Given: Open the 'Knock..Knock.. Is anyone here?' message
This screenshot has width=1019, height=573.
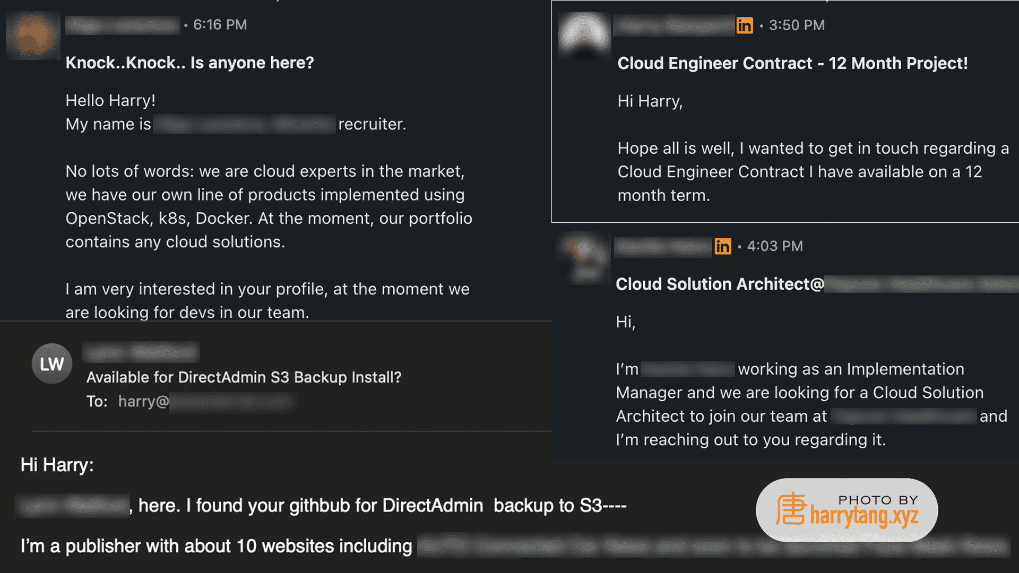Looking at the screenshot, I should pyautogui.click(x=189, y=63).
